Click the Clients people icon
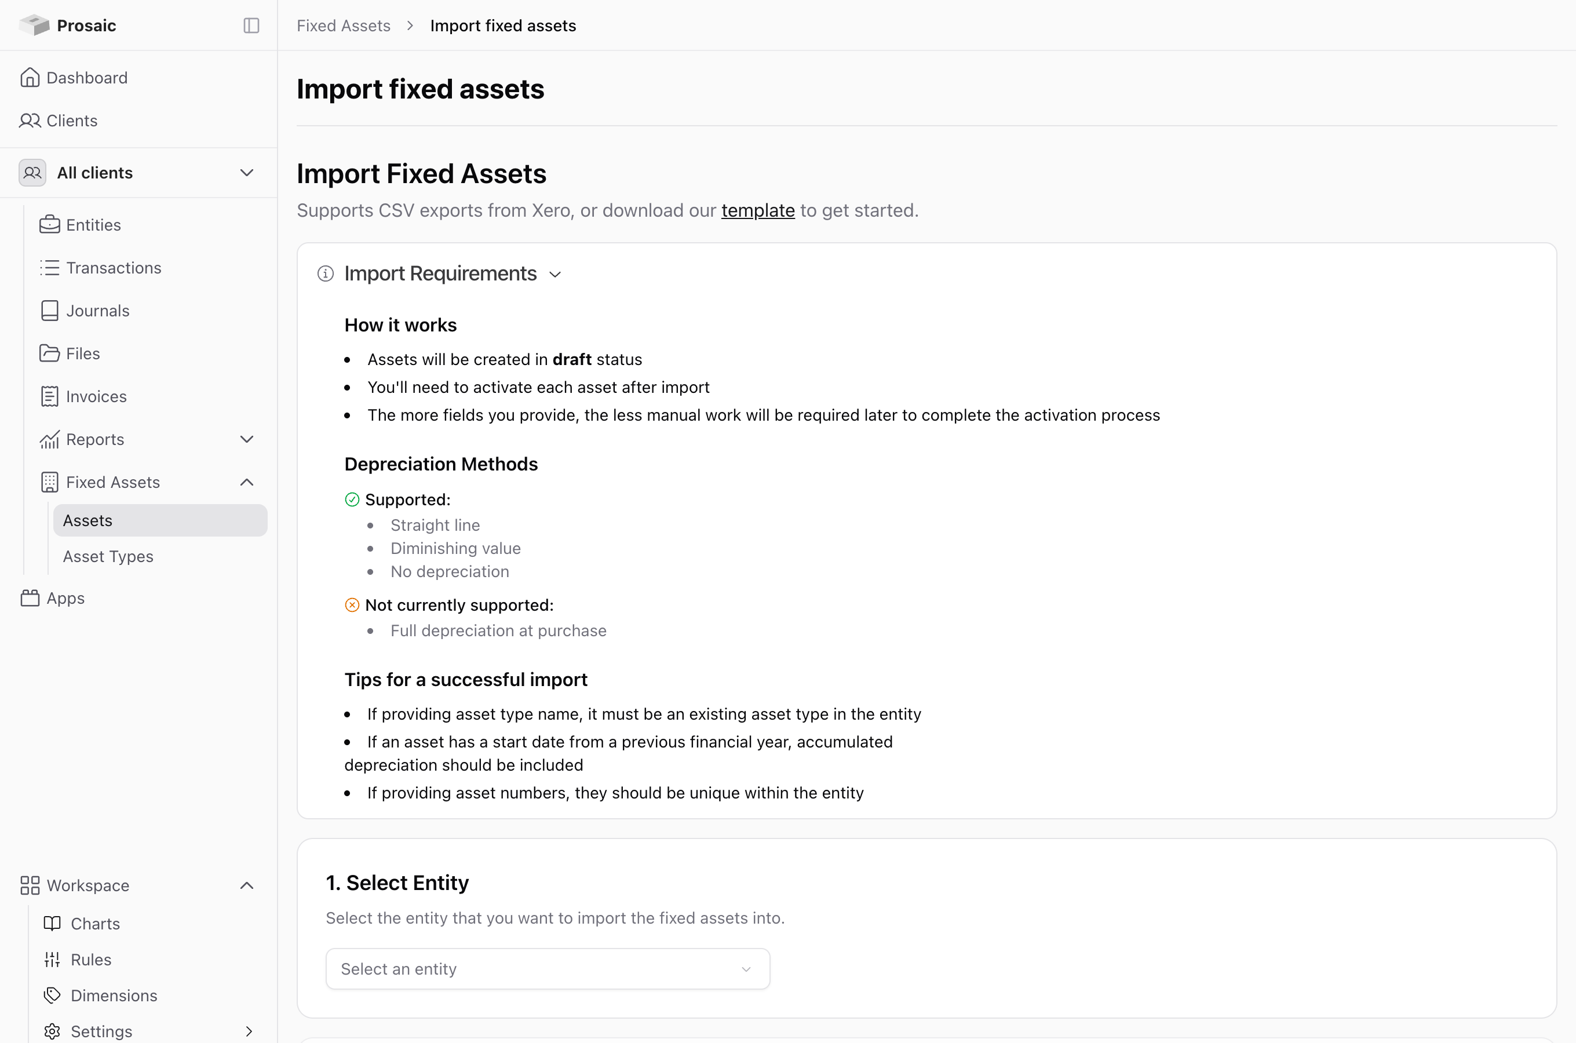The width and height of the screenshot is (1576, 1043). coord(30,121)
